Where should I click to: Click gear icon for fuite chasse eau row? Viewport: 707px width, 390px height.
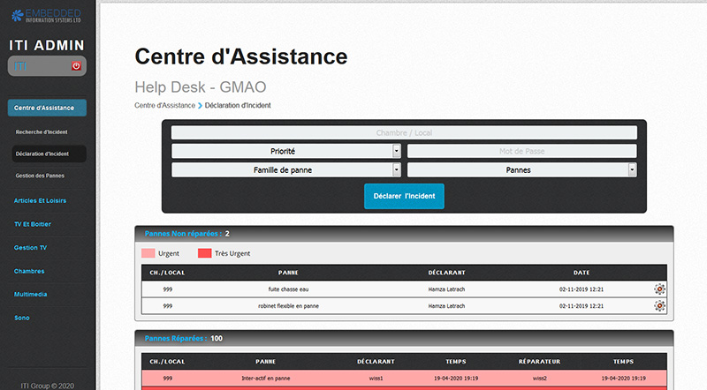(x=659, y=289)
